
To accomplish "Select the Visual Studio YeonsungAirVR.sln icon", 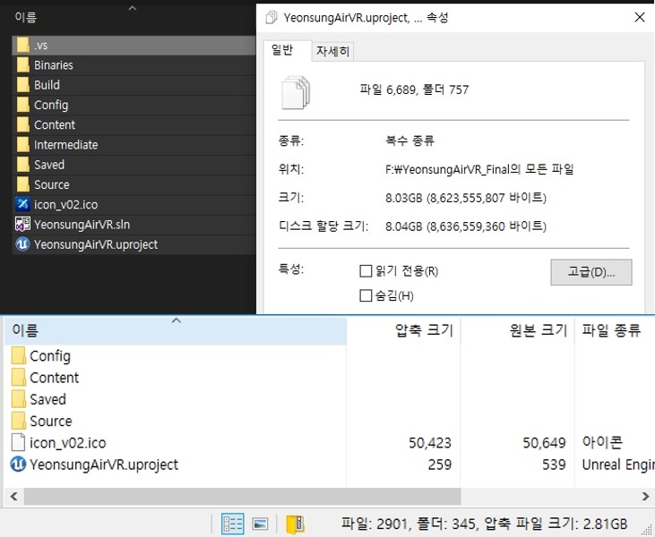I will click(22, 225).
